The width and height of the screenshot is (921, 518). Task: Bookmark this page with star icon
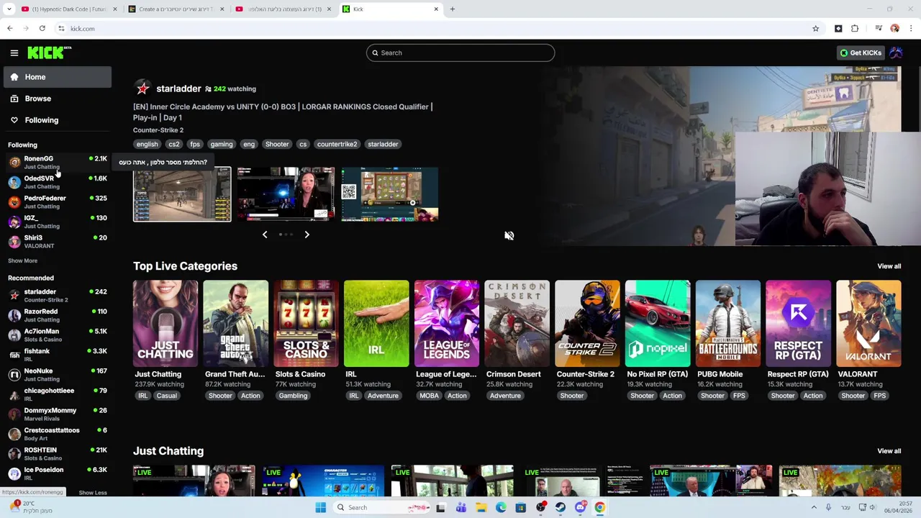coord(815,29)
